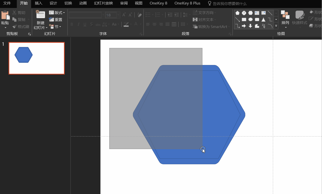The image size is (322, 194).
Task: Open the File (文件) menu
Action: click(x=7, y=3)
